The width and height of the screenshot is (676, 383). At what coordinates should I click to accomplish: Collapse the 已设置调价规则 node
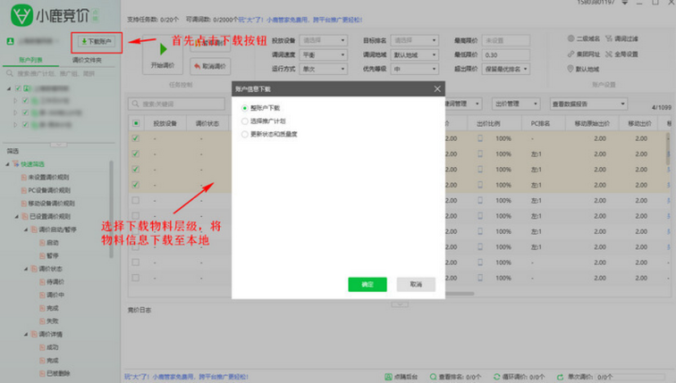(x=17, y=216)
